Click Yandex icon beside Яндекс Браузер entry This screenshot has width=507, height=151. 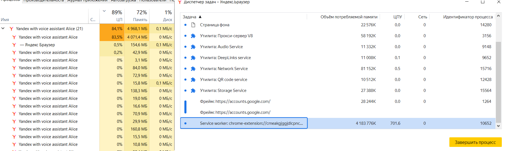click(14, 45)
